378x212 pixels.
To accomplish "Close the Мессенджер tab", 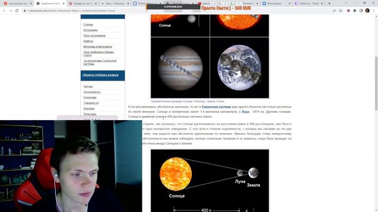I will (289, 4).
